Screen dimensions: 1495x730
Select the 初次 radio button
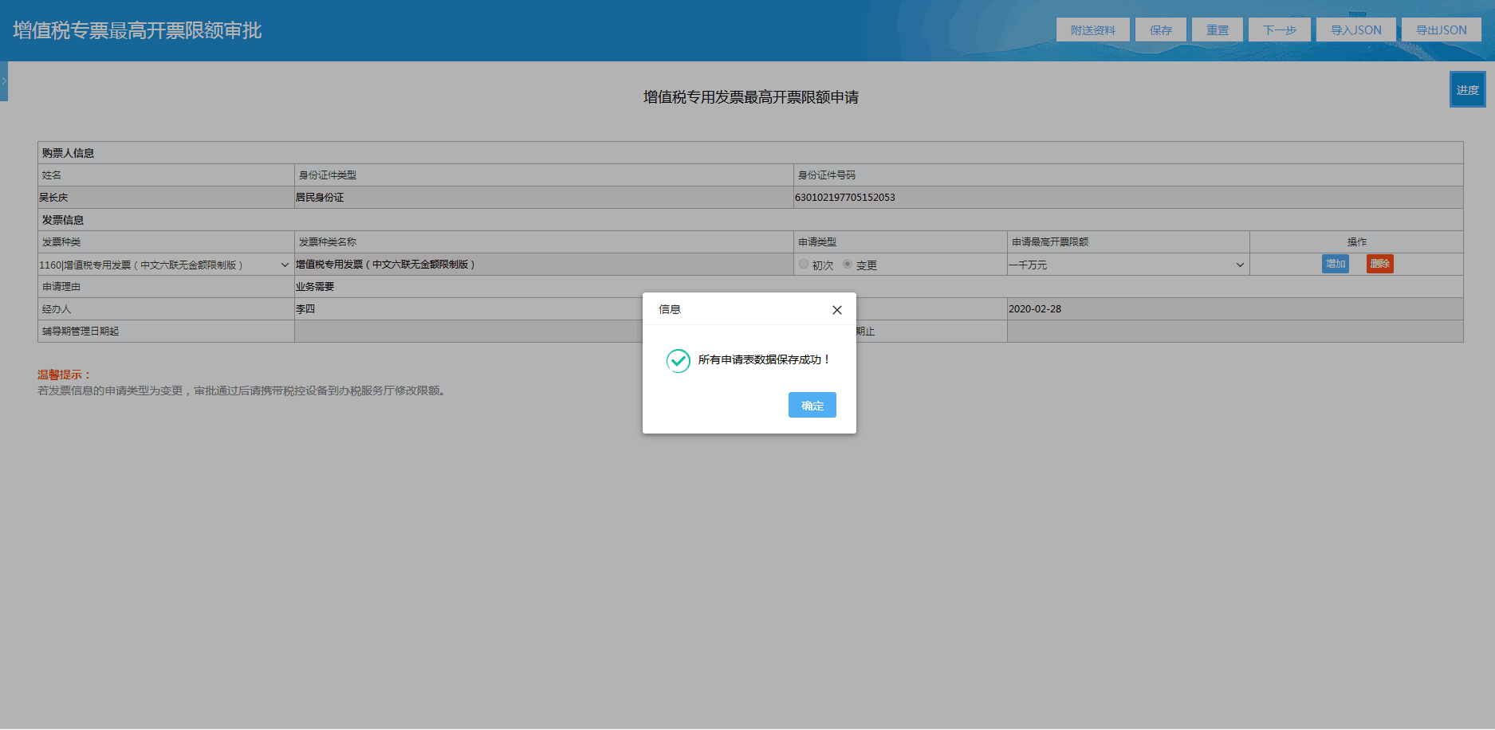coord(804,264)
